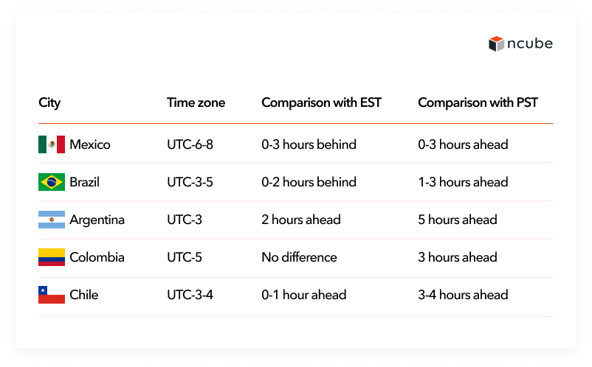Screen dimensions: 592x367
Task: Click the Comparison with PST header
Action: (478, 102)
